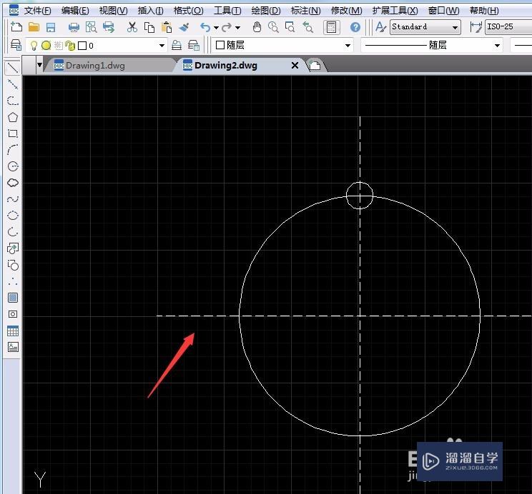
Task: Toggle layer 0 freeze sun icon
Action: tap(46, 46)
